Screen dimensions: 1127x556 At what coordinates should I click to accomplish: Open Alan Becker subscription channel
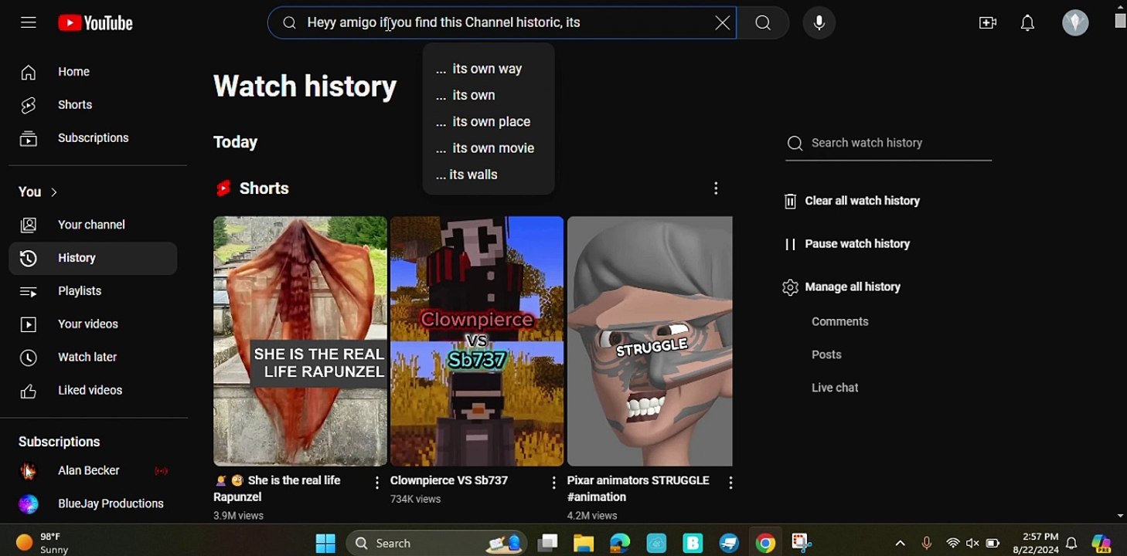tap(93, 471)
